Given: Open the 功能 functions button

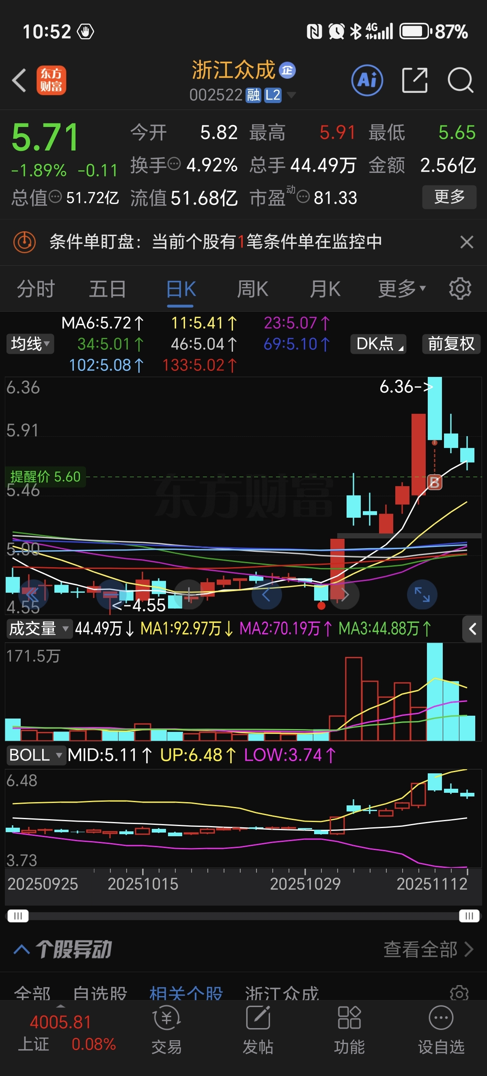Looking at the screenshot, I should click(x=349, y=1030).
